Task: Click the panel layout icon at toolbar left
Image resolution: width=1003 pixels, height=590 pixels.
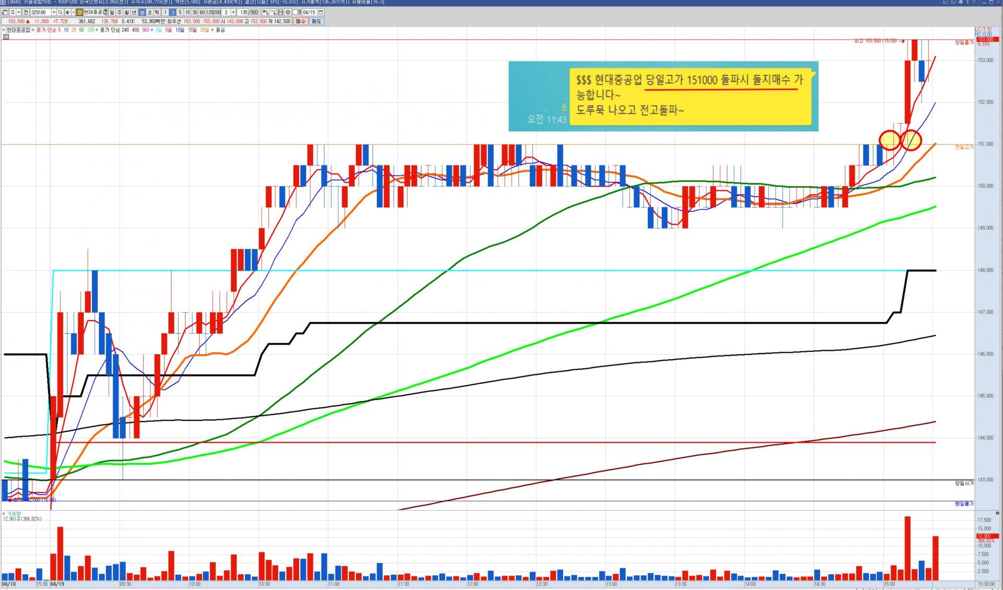Action: tap(5, 13)
